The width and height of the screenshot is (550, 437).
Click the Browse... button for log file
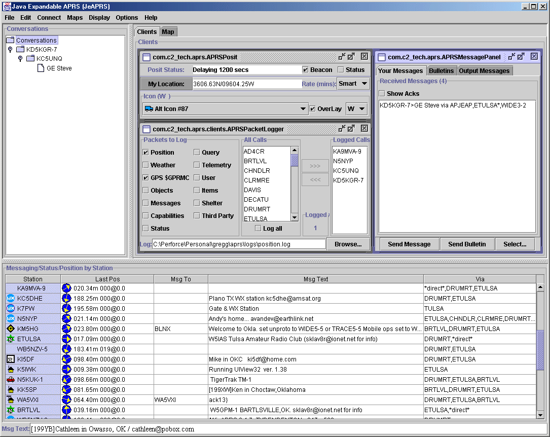pos(348,244)
